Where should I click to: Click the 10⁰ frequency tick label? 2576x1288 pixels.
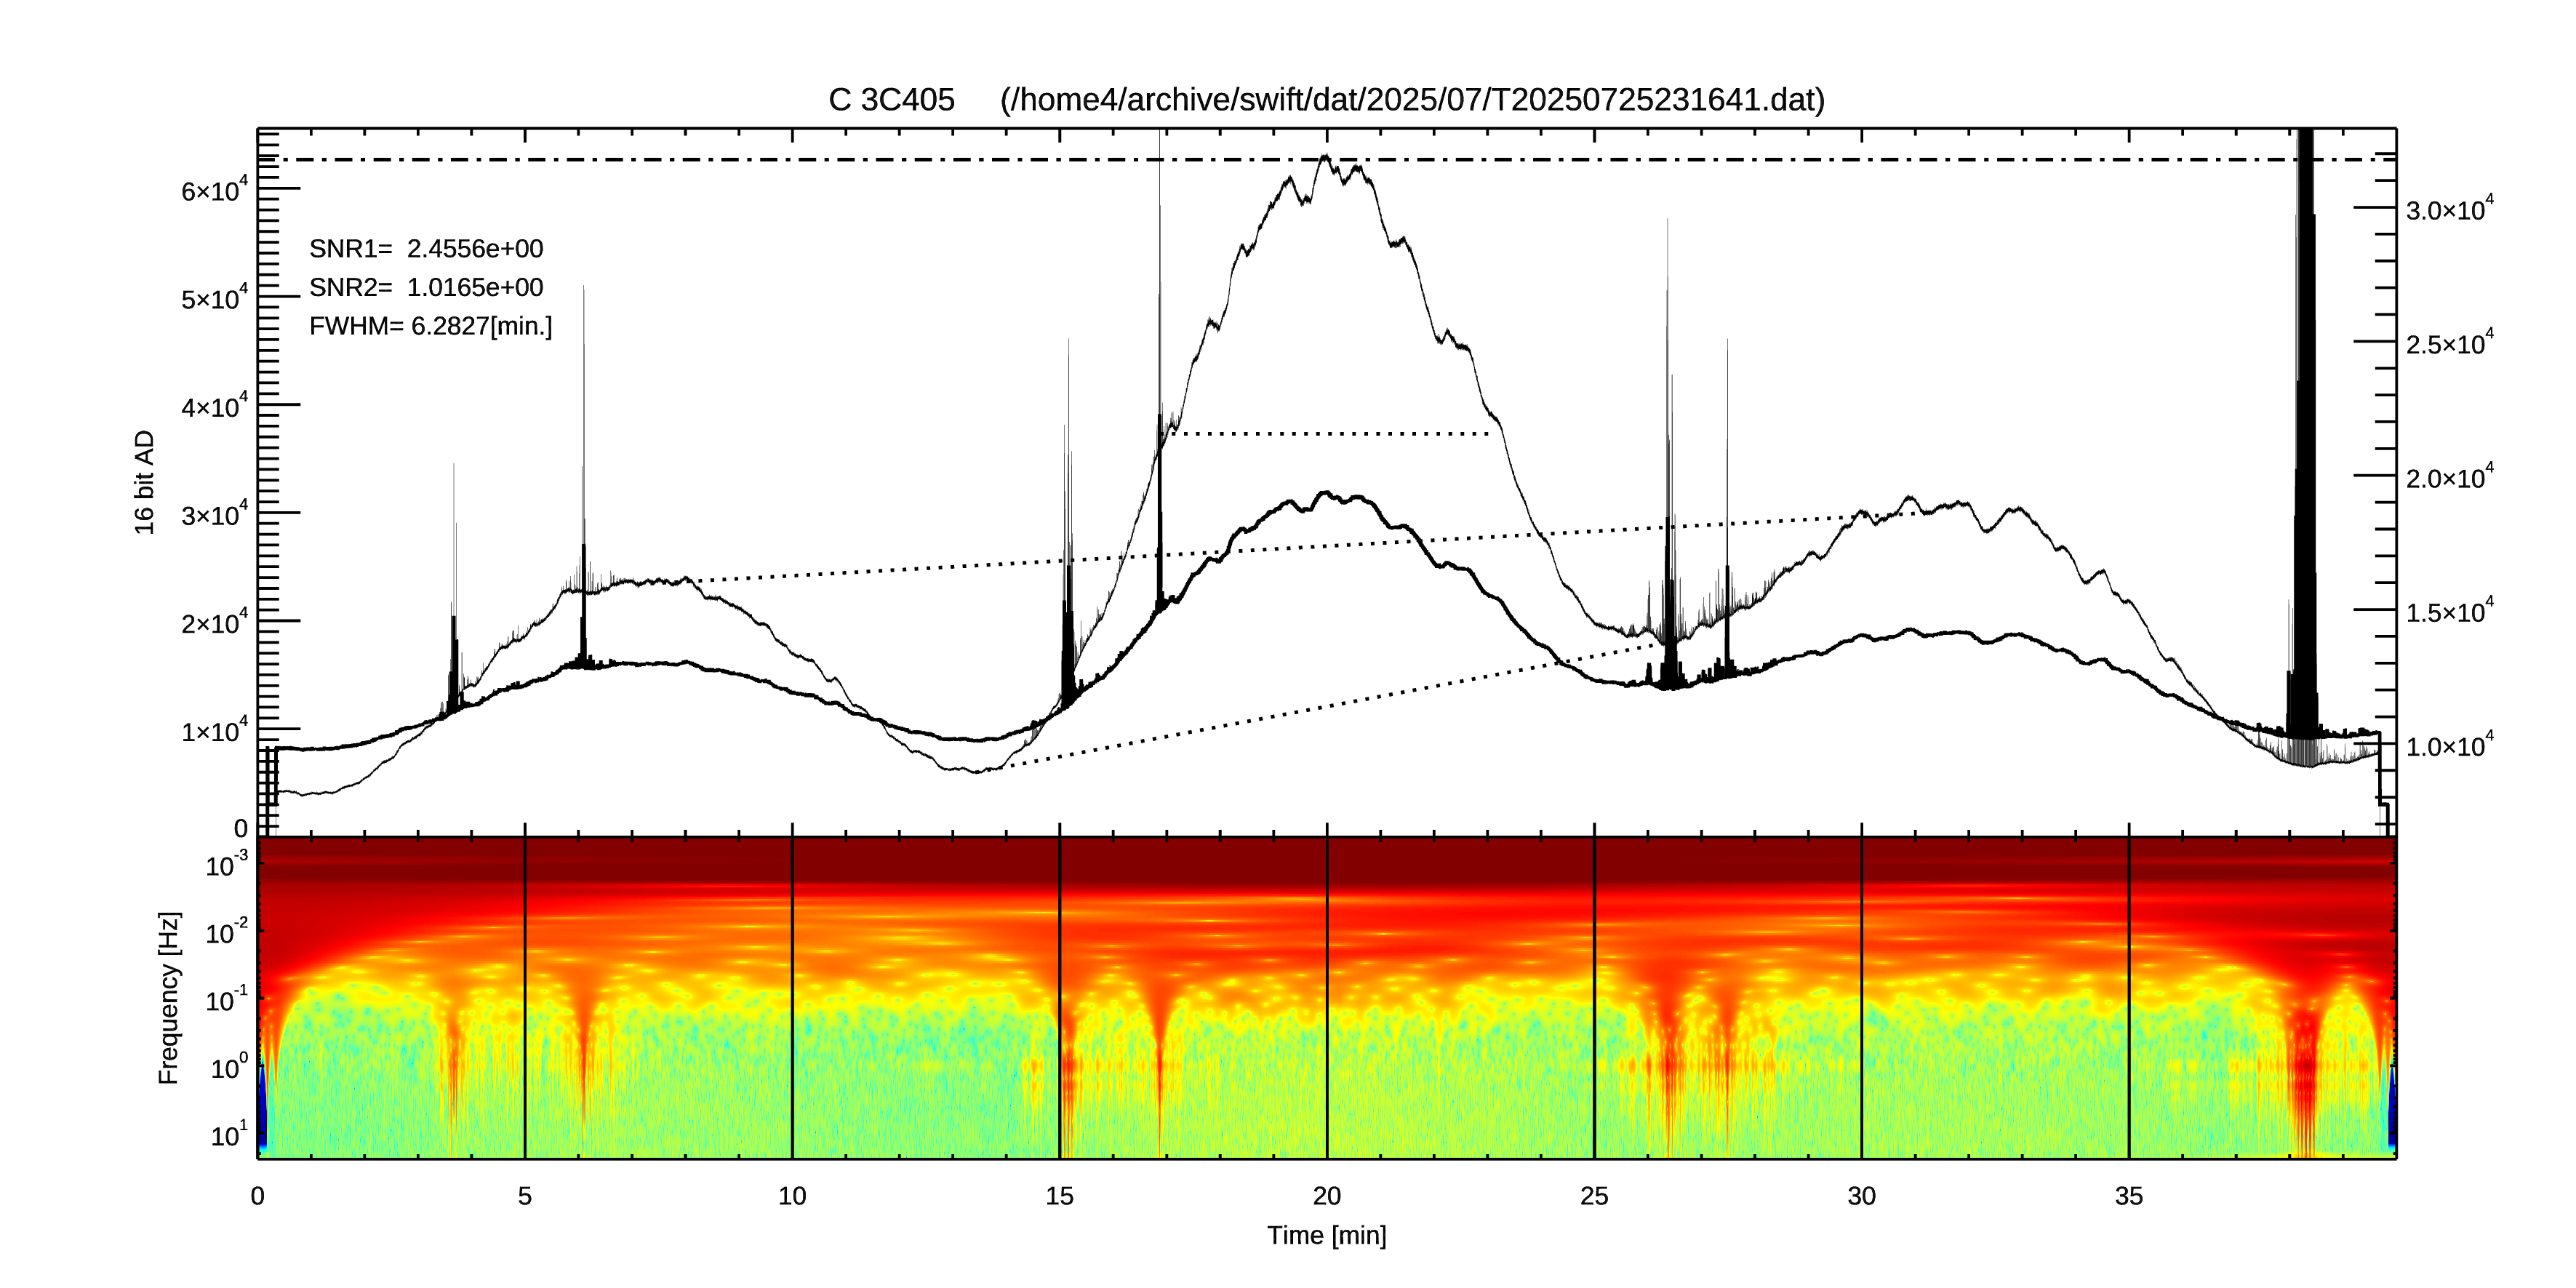(x=229, y=1067)
